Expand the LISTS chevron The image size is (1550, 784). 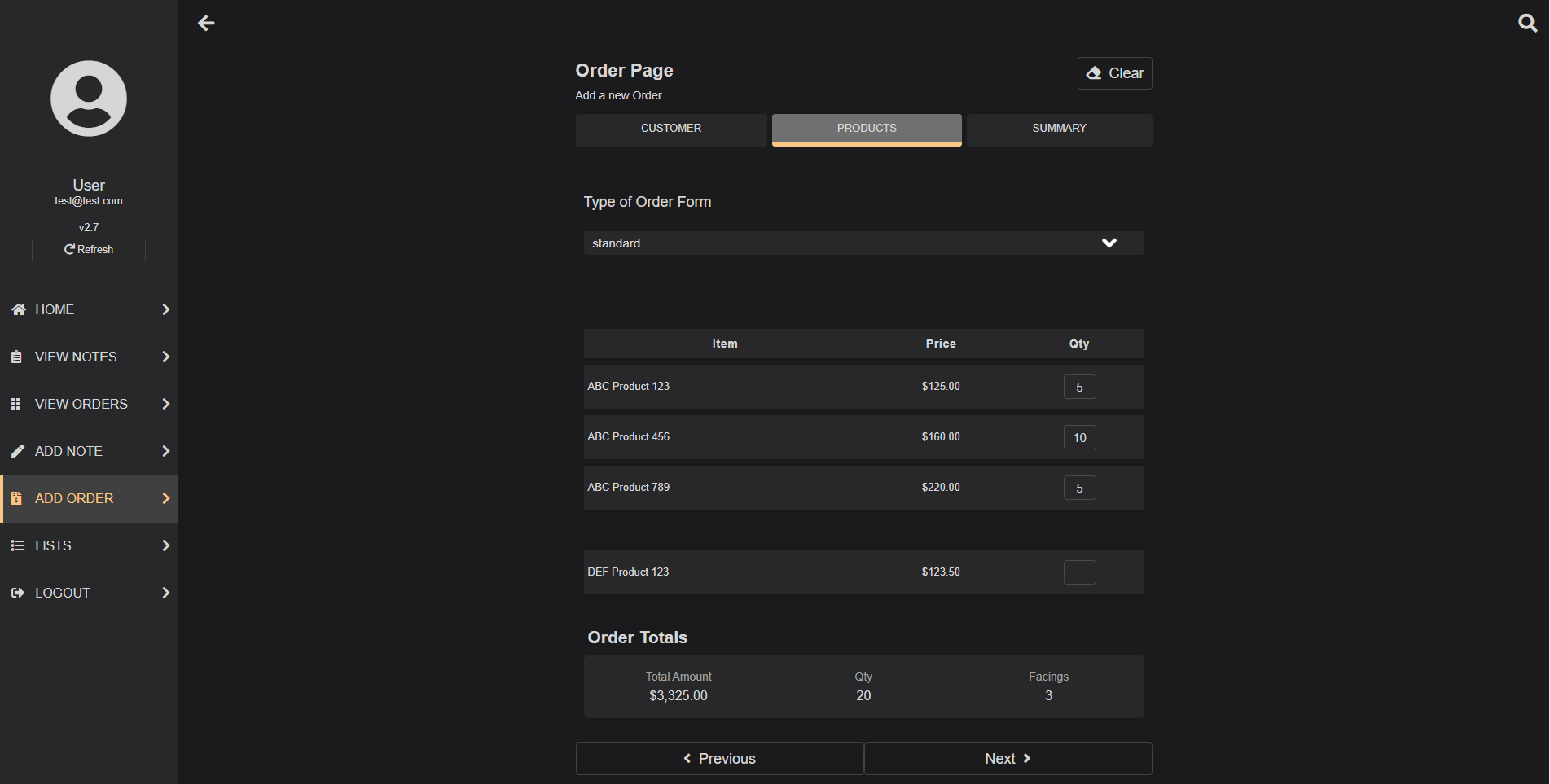165,545
